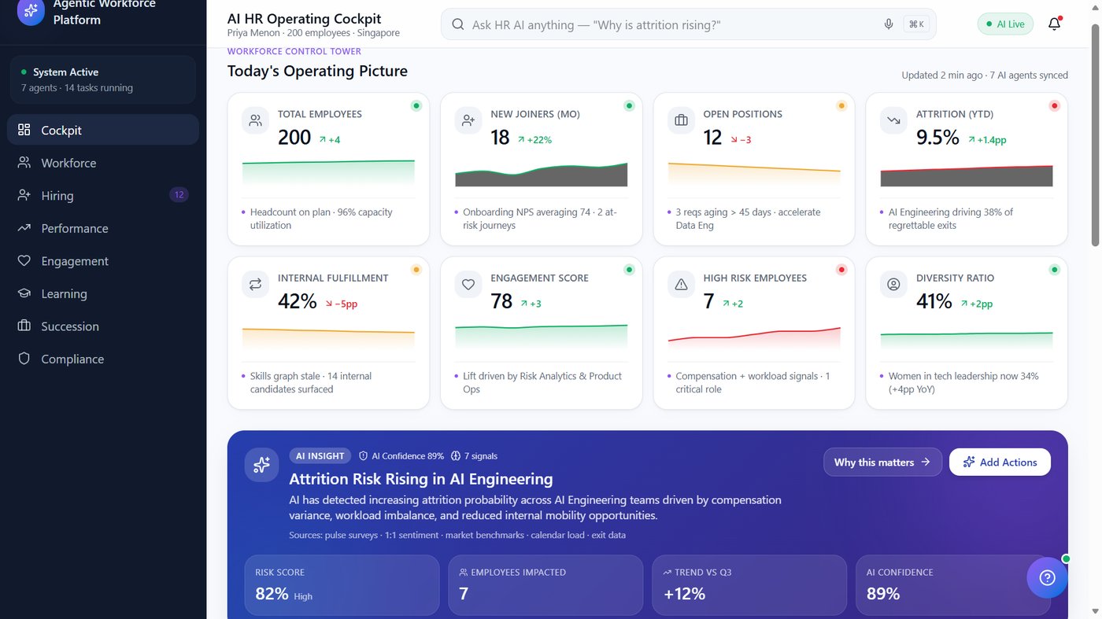Click the page vertical scrollbar

pyautogui.click(x=1096, y=134)
